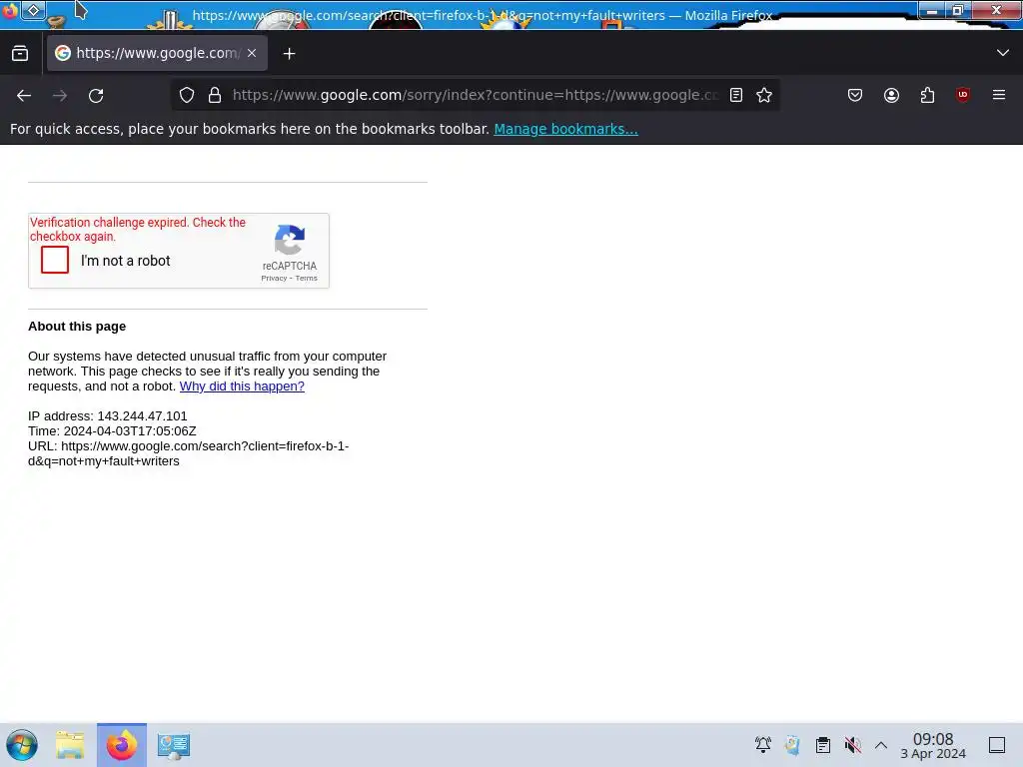Open the window menu icon in titlebar

pyautogui.click(x=10, y=10)
